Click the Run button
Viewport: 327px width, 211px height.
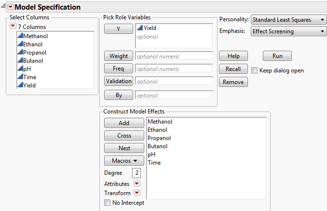pos(277,56)
